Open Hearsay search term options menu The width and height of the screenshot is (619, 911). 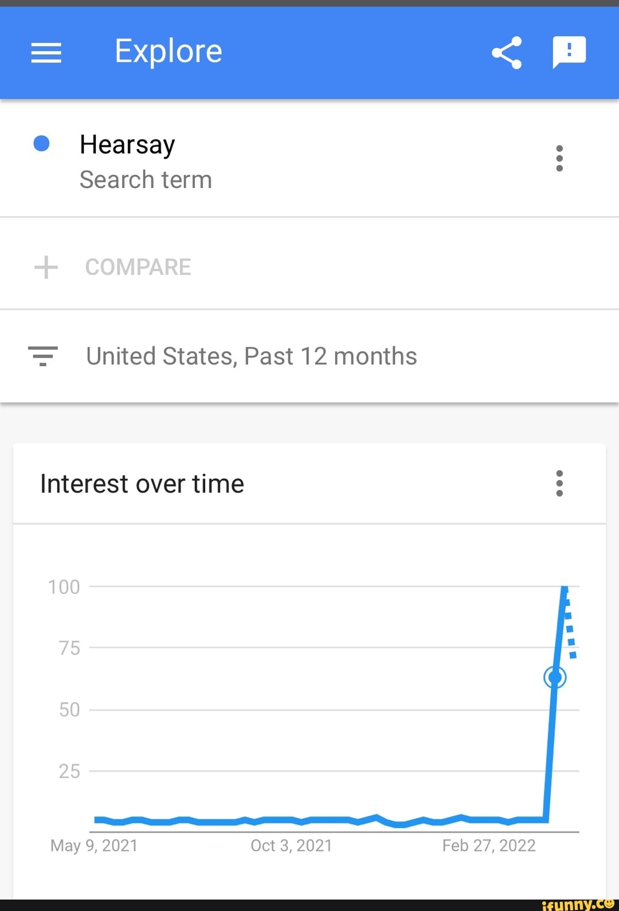tap(559, 158)
